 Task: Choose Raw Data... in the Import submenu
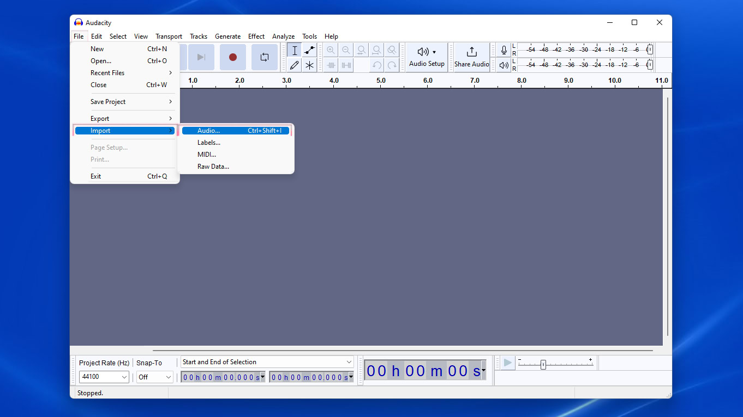pyautogui.click(x=213, y=167)
